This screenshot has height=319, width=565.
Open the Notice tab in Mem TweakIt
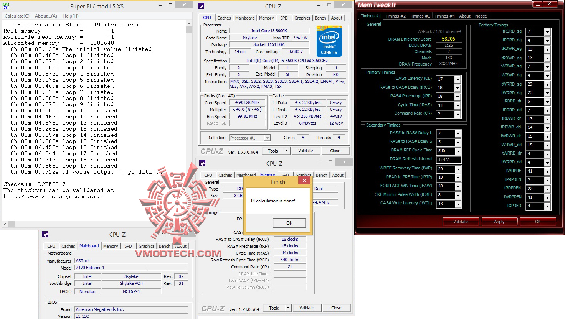click(481, 16)
